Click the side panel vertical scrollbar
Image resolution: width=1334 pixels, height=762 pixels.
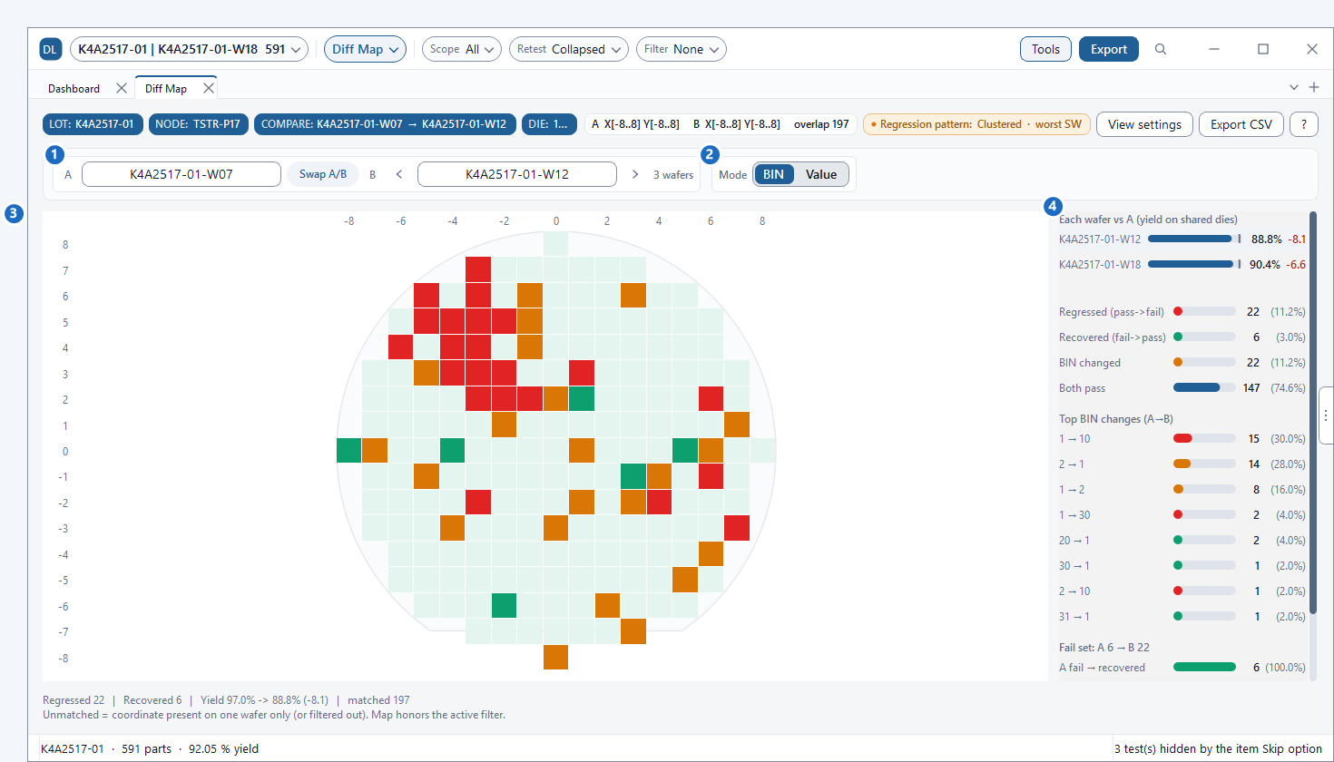click(x=1313, y=413)
